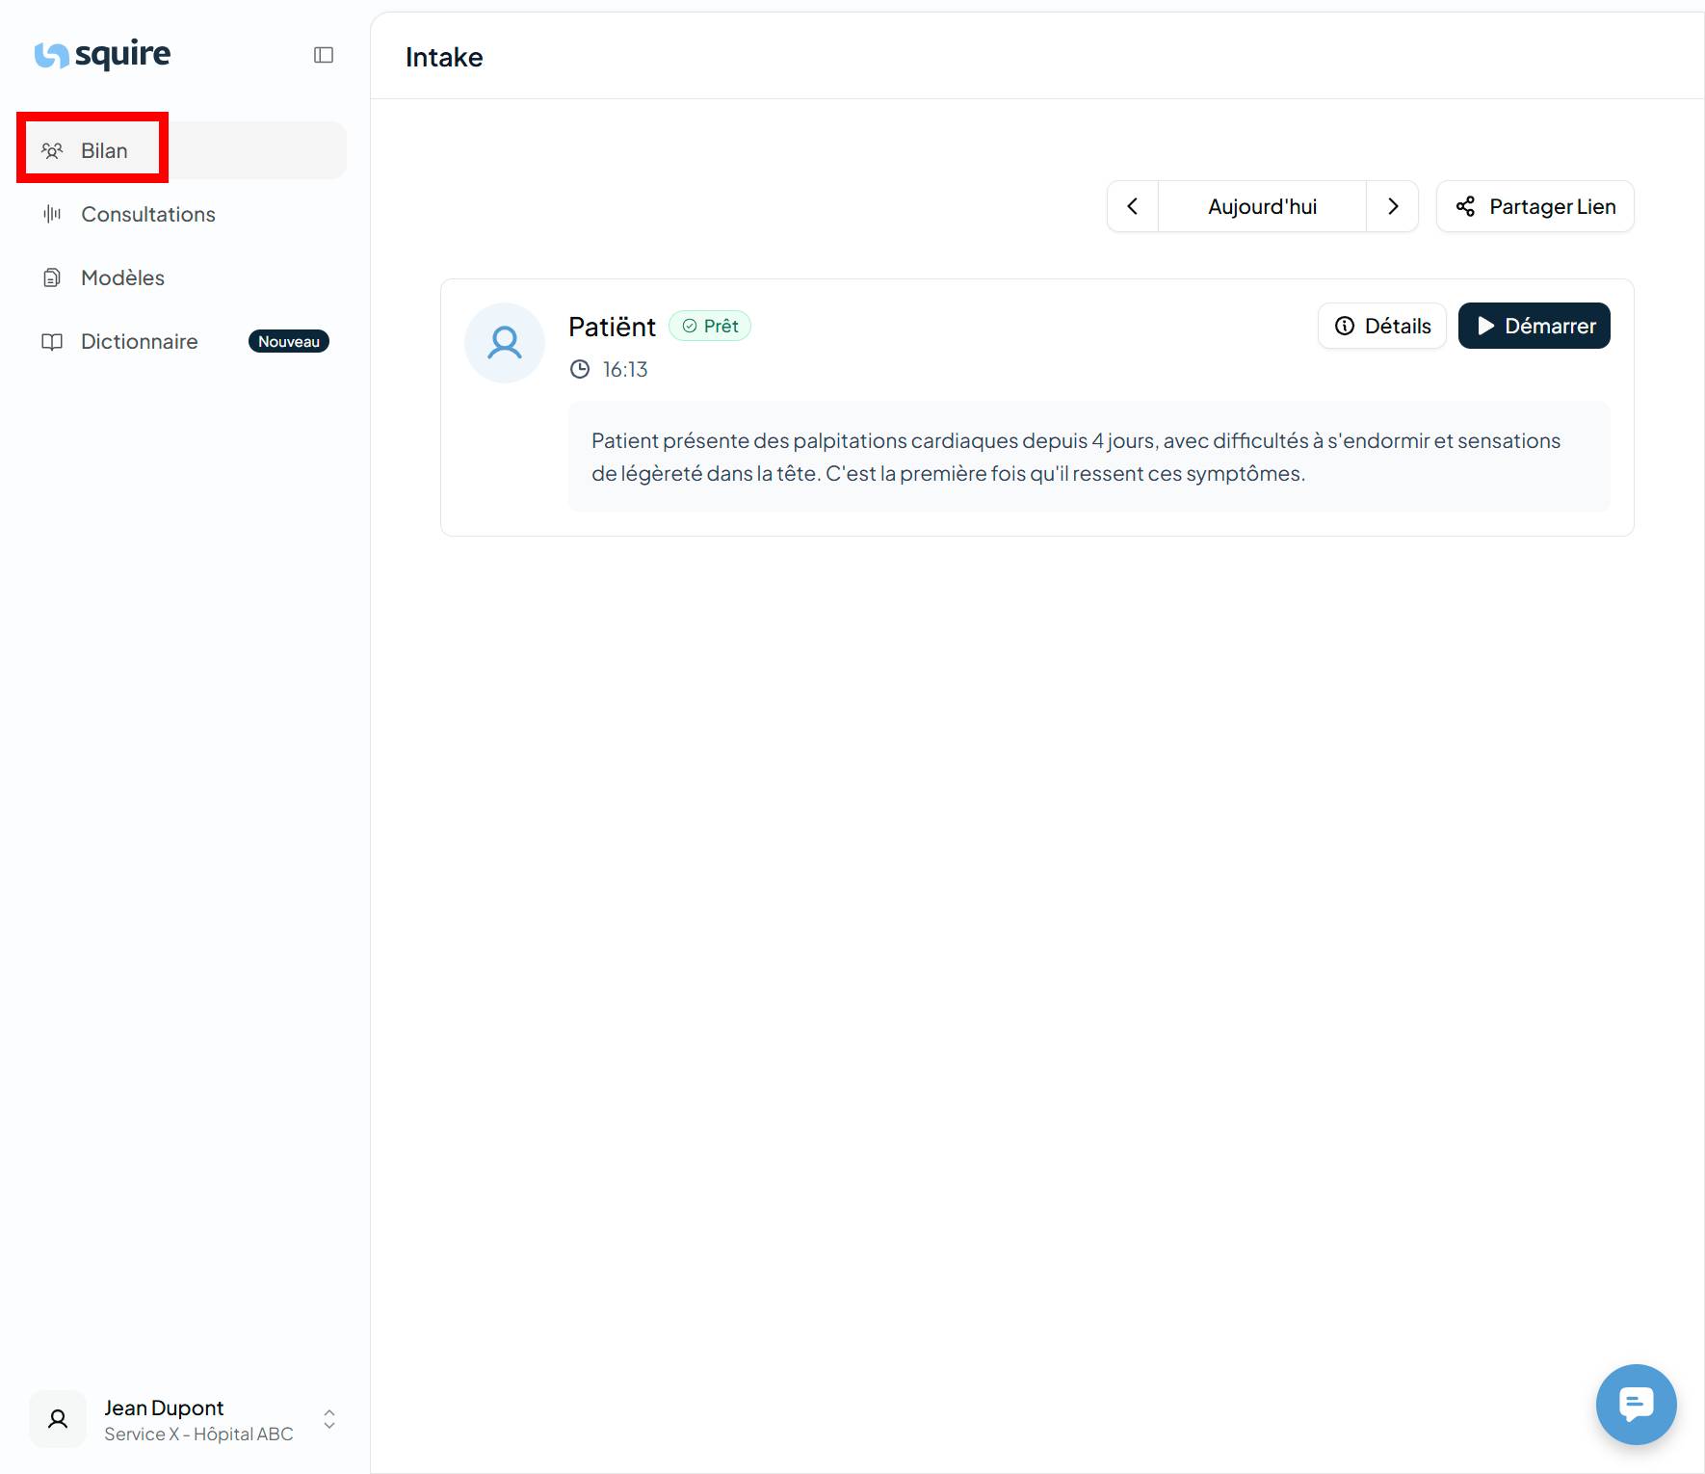This screenshot has height=1474, width=1705.
Task: Click the Bilan people icon
Action: [52, 150]
